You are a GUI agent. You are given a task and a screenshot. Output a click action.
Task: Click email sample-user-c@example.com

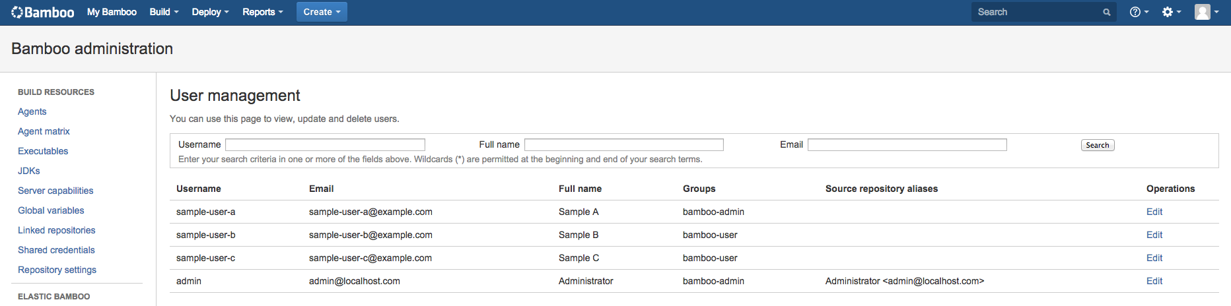370,258
